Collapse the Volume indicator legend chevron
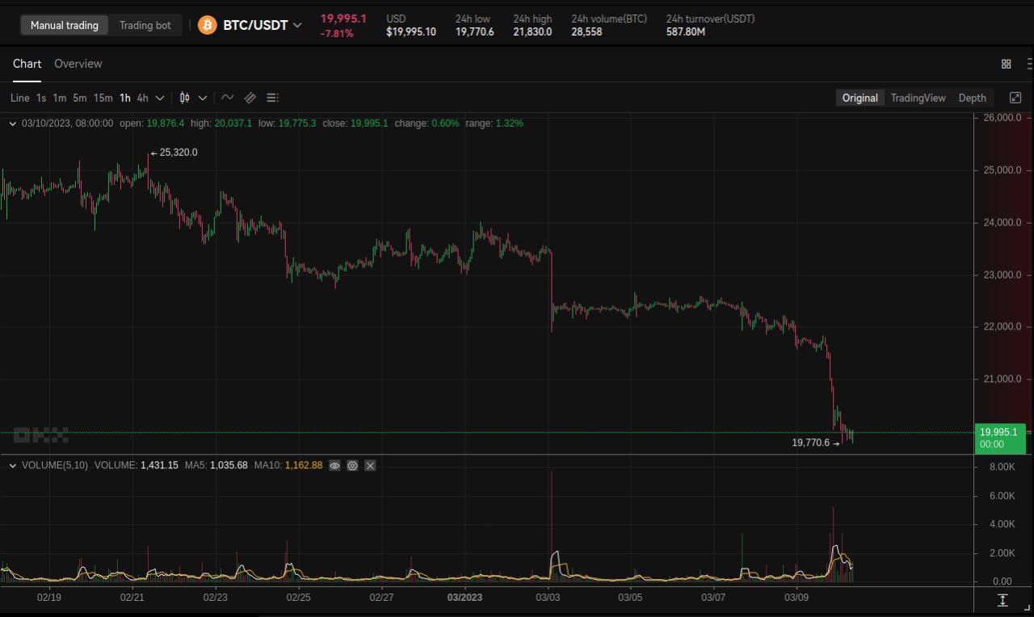 (x=13, y=465)
